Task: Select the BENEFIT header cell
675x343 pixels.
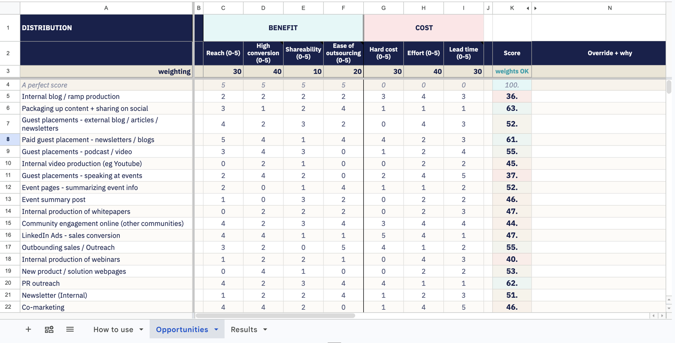Action: pos(283,28)
